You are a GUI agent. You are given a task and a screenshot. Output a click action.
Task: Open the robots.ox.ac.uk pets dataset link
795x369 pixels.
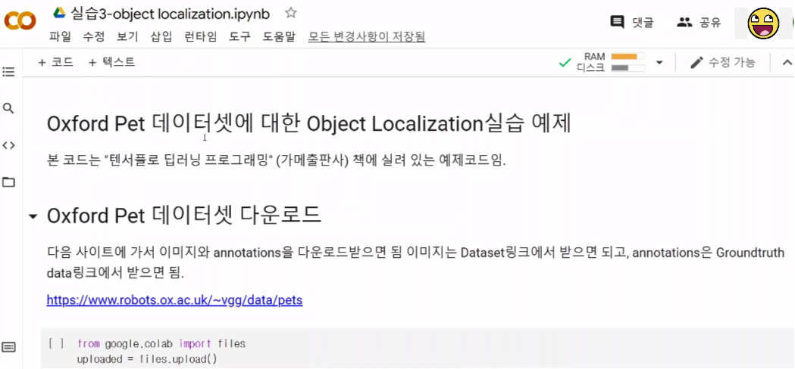[174, 300]
